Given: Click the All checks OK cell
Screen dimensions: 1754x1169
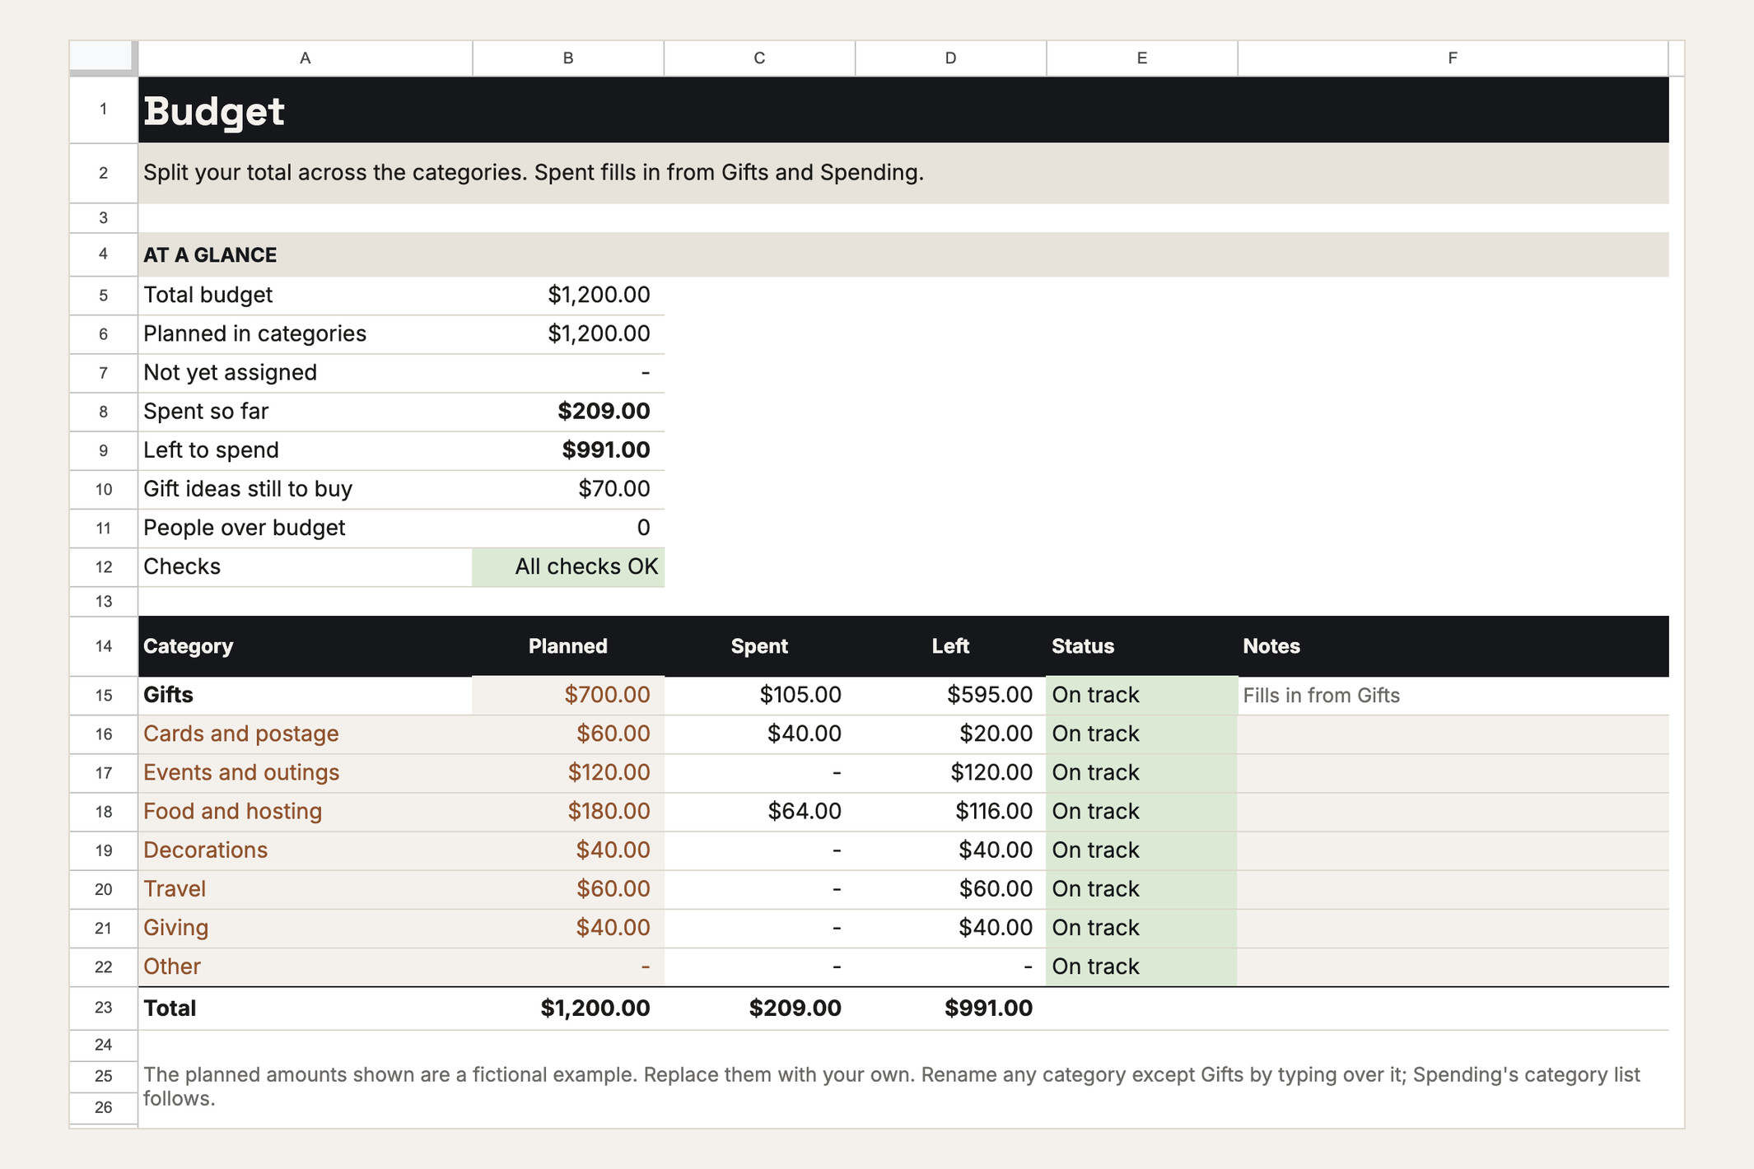Looking at the screenshot, I should coord(568,566).
